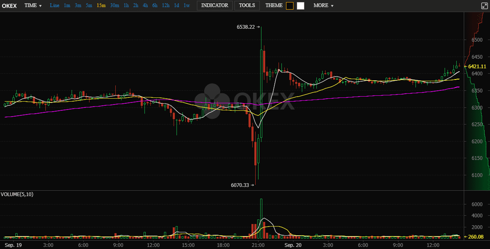Set timeframe to 4h
490x249 pixels.
tap(145, 5)
